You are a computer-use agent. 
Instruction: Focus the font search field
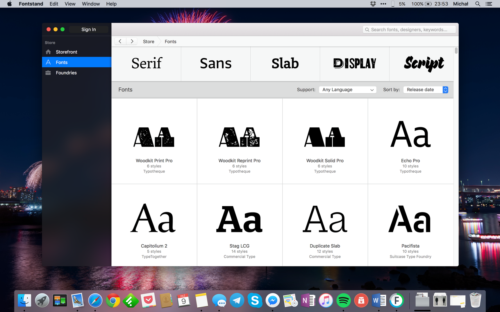click(409, 30)
